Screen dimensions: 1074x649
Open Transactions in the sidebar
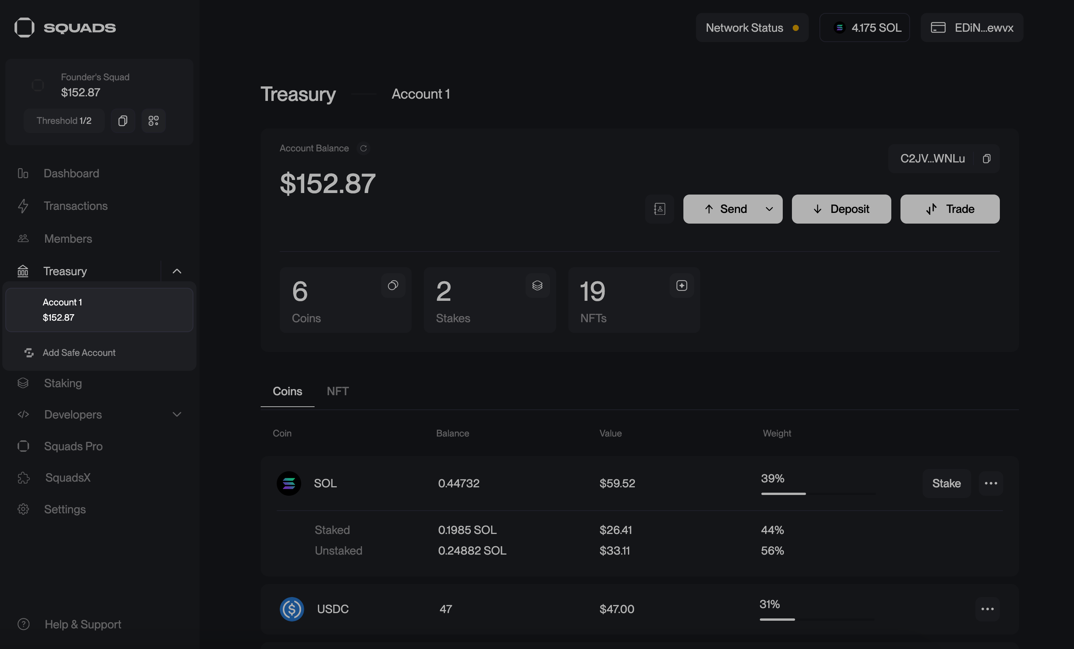pos(75,206)
